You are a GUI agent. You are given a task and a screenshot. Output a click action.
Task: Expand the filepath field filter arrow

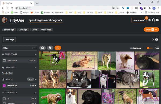[x=35, y=103]
